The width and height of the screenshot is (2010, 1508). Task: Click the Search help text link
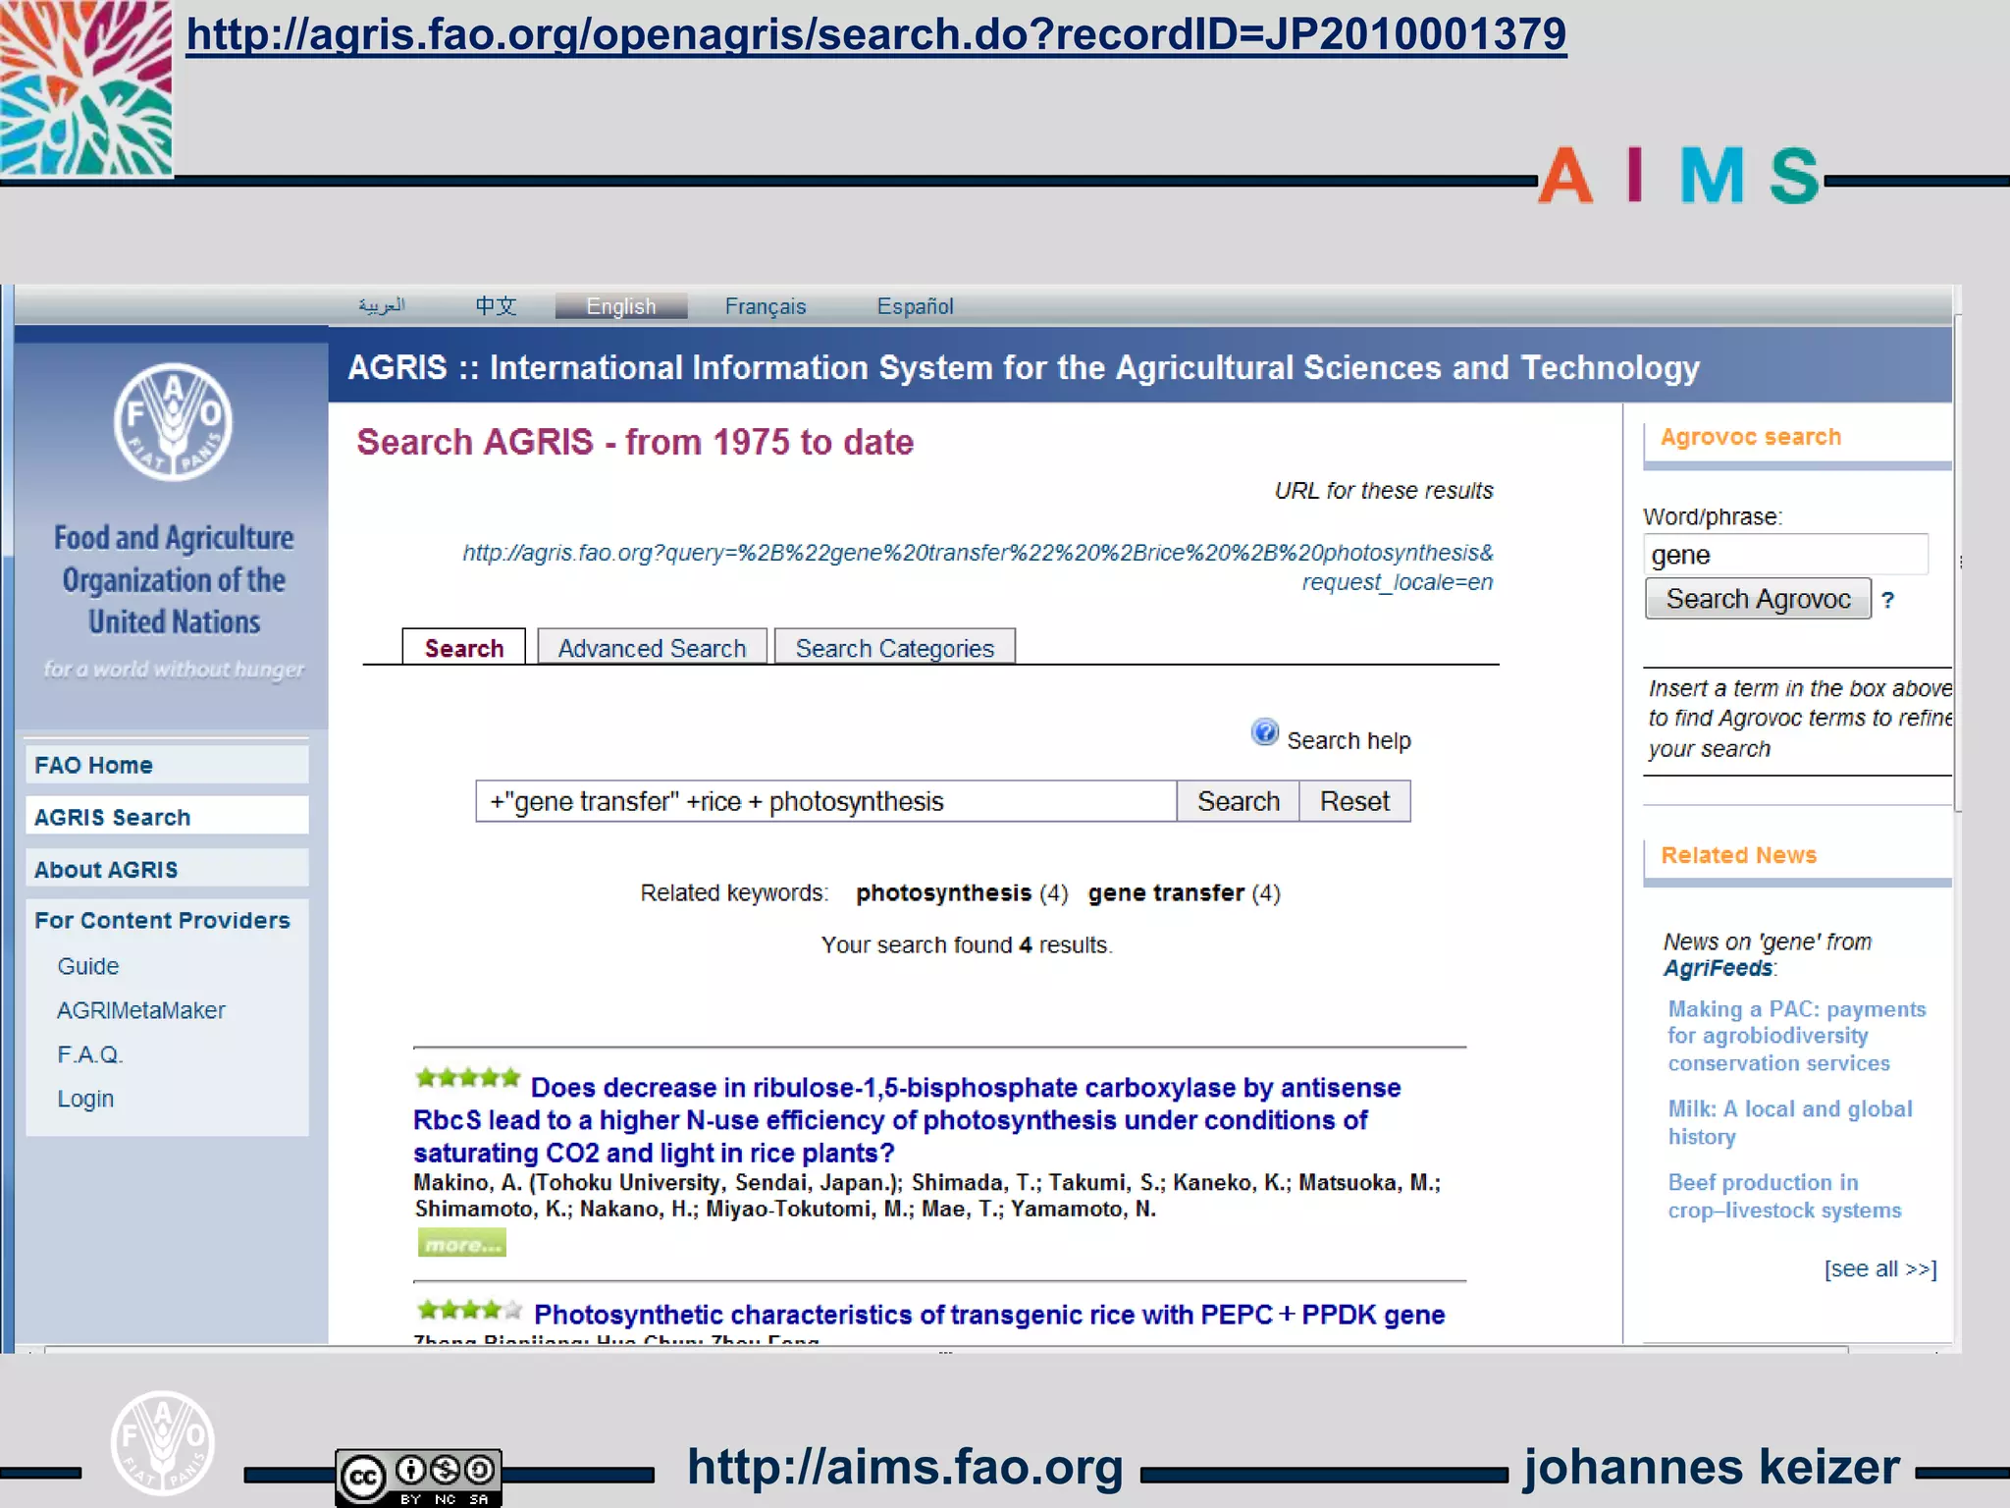coord(1349,740)
